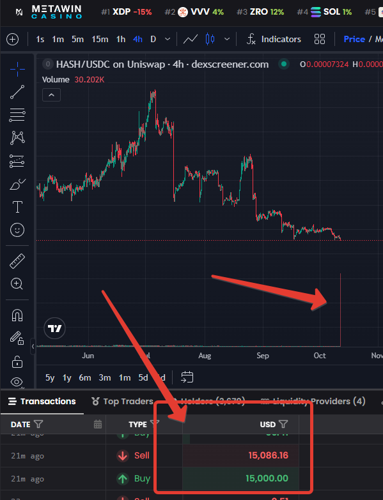This screenshot has height=500, width=383.
Task: Switch chart interval to D
Action: 153,39
